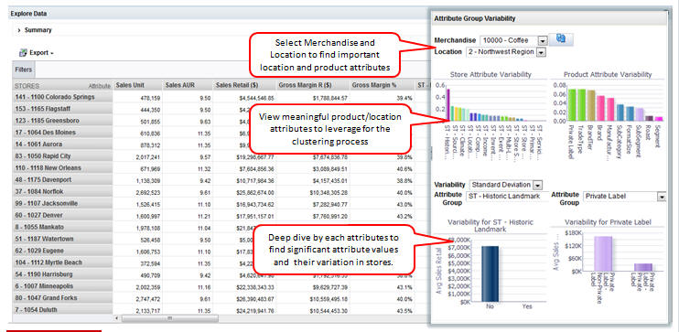Select row 153 - 1165 Flagstaff

pos(63,109)
